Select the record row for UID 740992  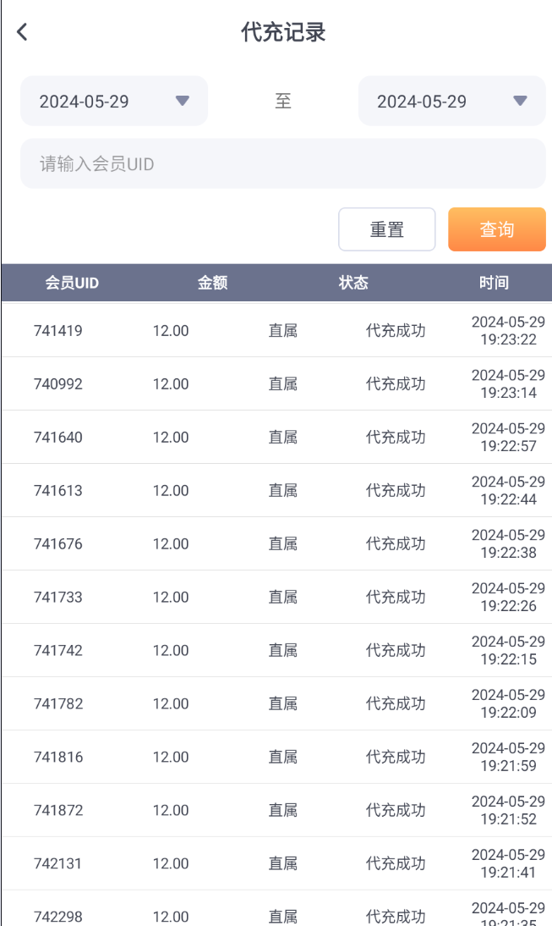276,384
